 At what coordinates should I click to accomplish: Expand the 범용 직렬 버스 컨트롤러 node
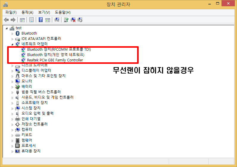pos(13,92)
